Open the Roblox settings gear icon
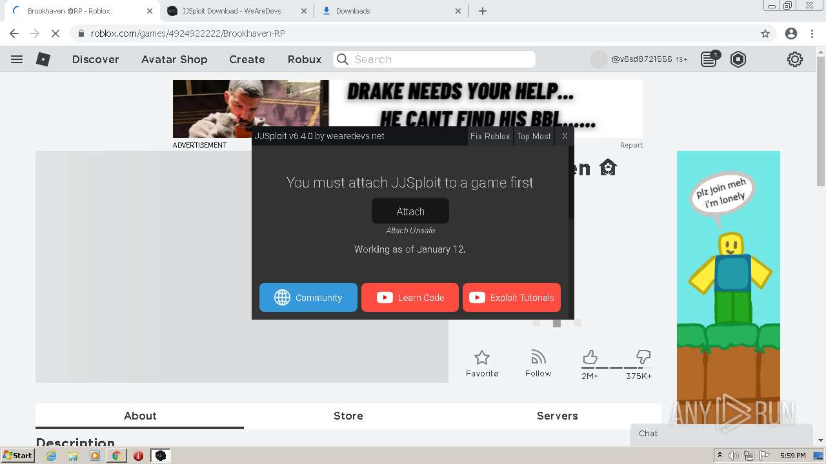826x464 pixels. [795, 59]
